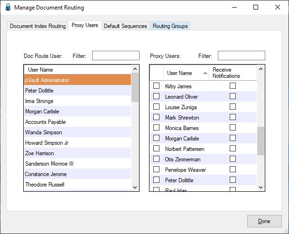Select Zoe Harrison user row
Image resolution: width=289 pixels, height=234 pixels.
(x=77, y=153)
